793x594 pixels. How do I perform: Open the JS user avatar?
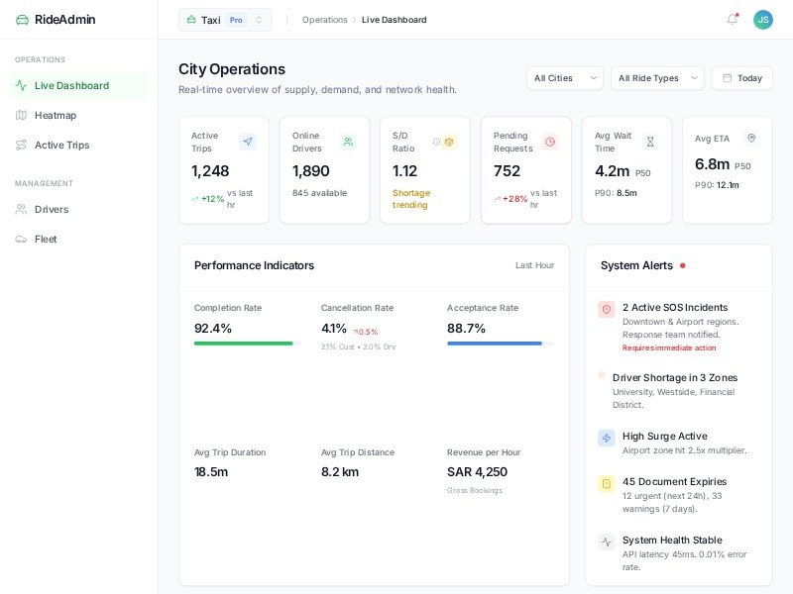click(x=762, y=19)
